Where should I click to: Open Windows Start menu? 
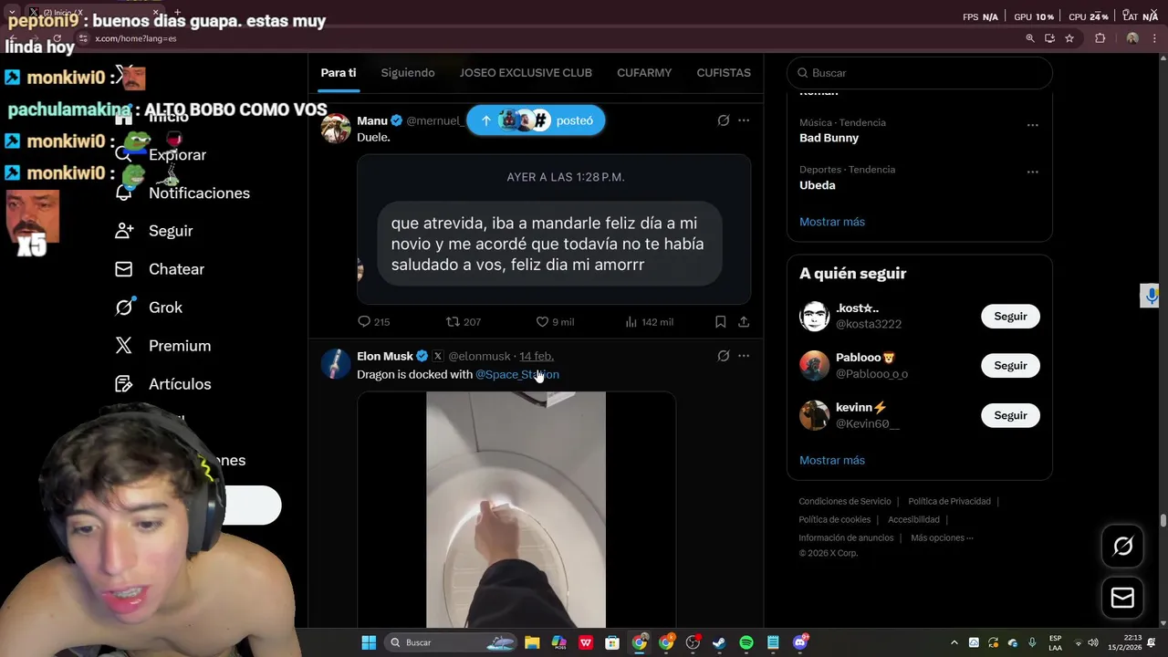369,642
